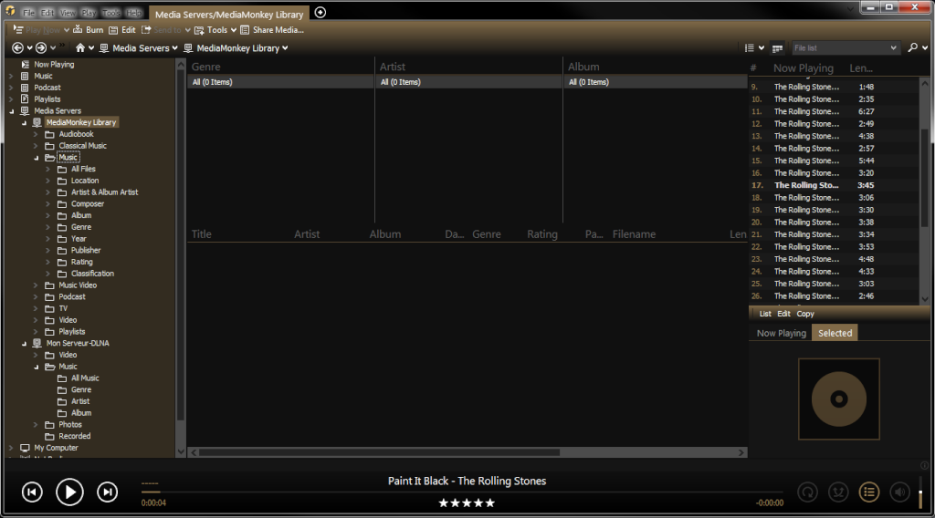Open the File list view combo box
This screenshot has width=935, height=518.
(x=845, y=47)
